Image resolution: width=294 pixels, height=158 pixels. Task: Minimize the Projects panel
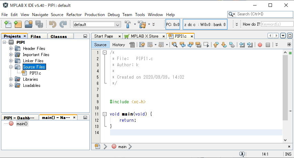click(85, 36)
